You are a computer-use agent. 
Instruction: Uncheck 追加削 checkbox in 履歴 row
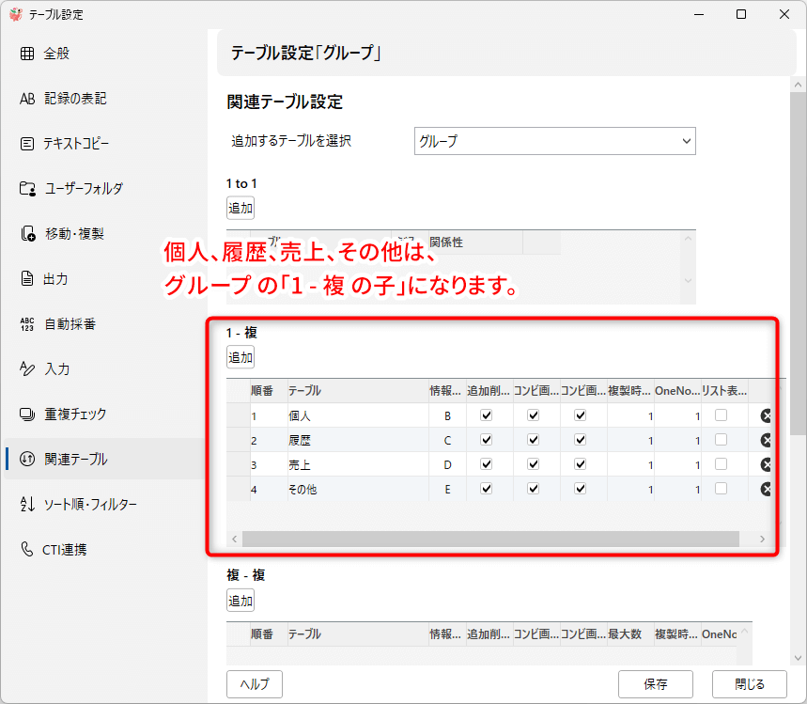(486, 440)
